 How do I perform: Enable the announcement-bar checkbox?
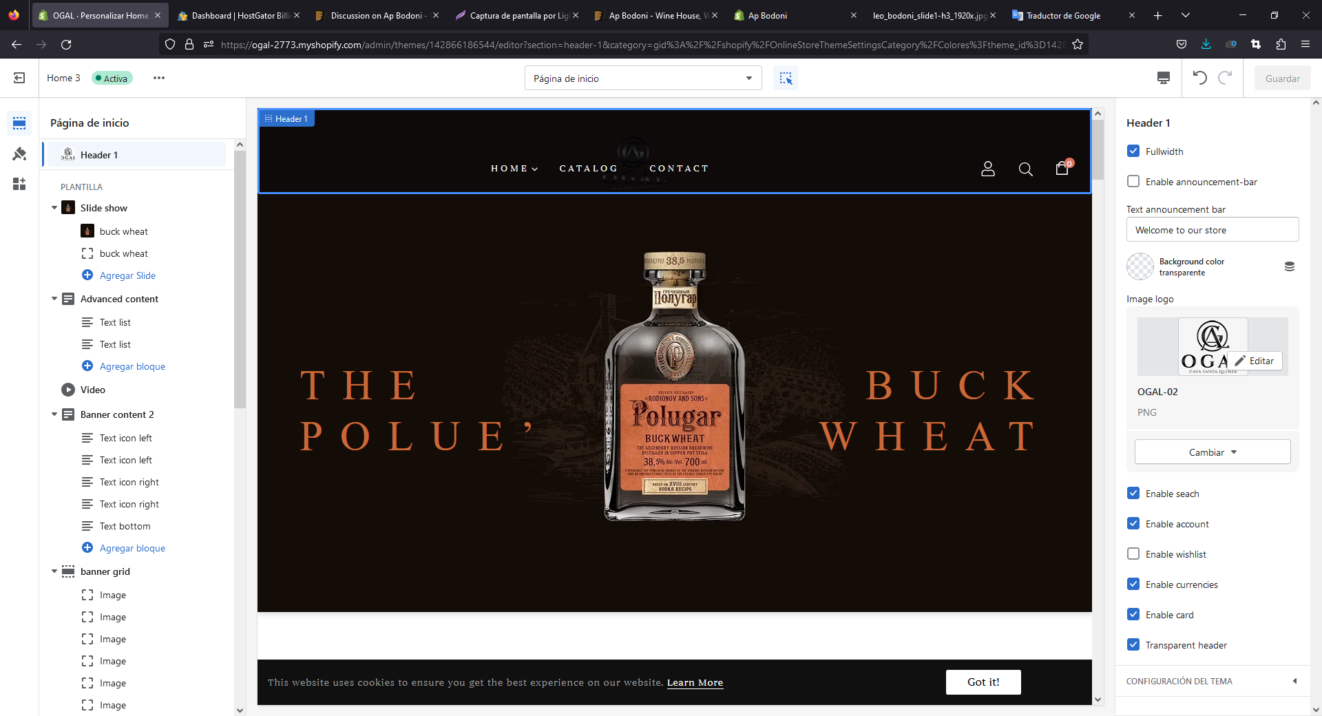(1133, 181)
